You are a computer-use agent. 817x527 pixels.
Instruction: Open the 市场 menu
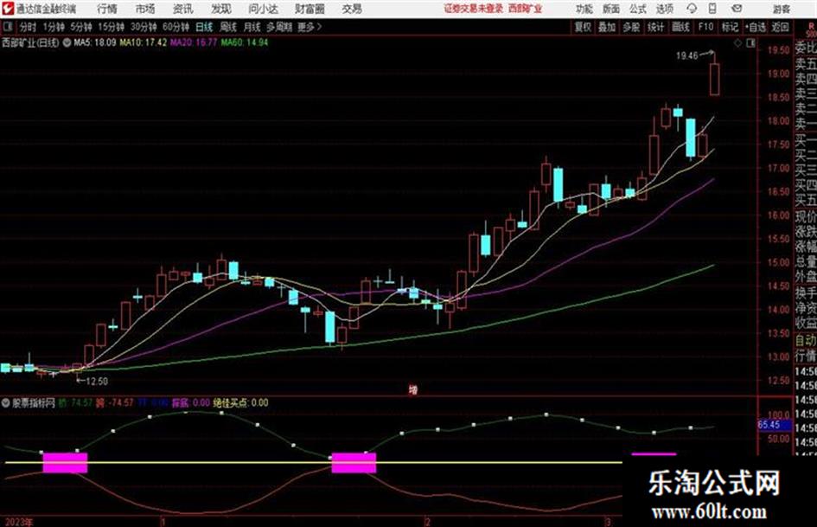[145, 9]
